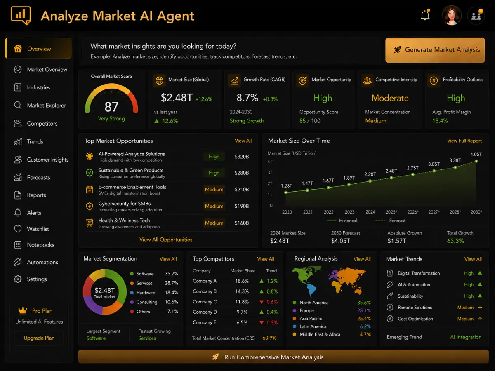
Task: Click the Digital Transformation trend icon
Action: (390, 273)
